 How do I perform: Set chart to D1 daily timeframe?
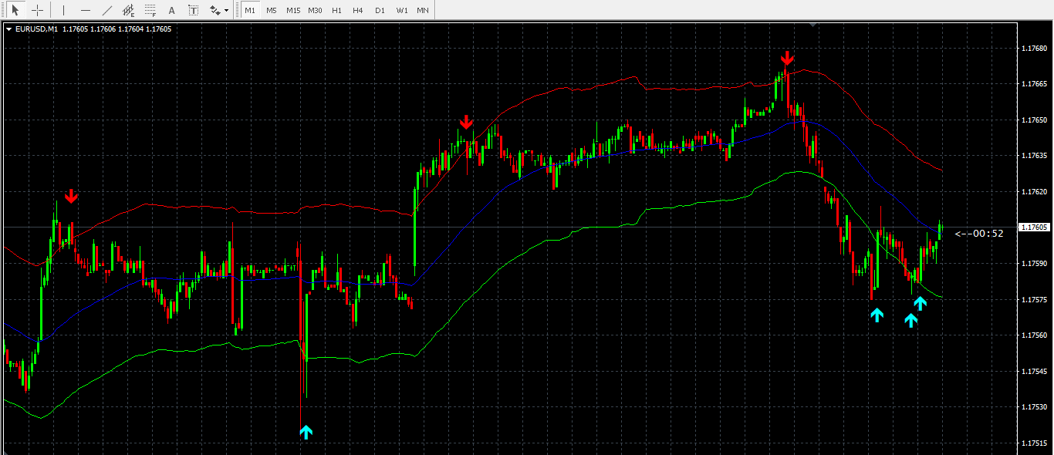click(380, 11)
